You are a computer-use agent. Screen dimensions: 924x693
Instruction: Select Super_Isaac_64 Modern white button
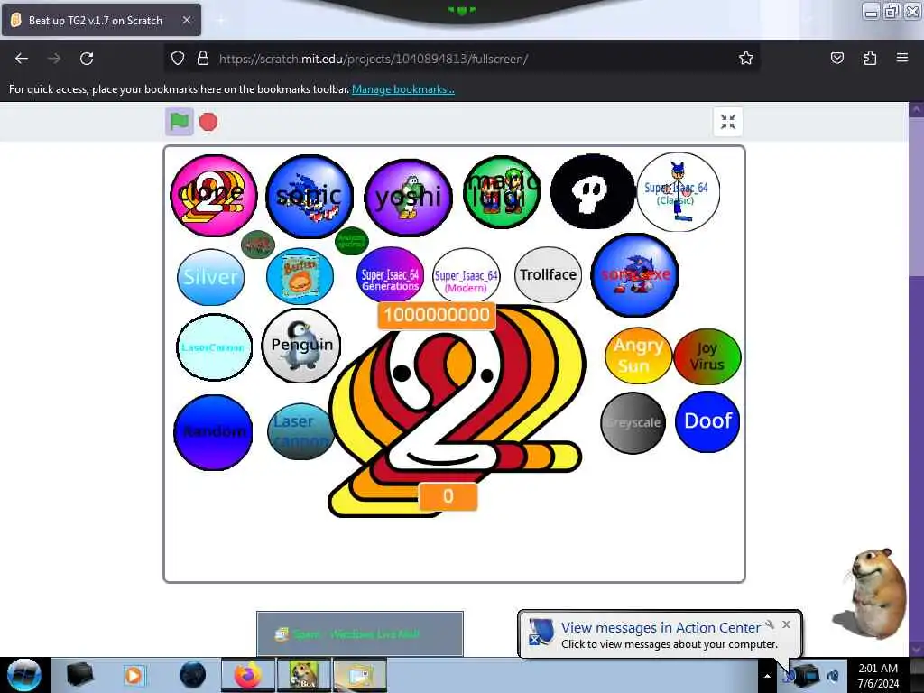[467, 276]
